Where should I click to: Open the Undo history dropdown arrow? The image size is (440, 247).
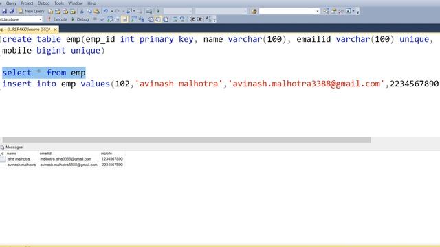pos(111,11)
